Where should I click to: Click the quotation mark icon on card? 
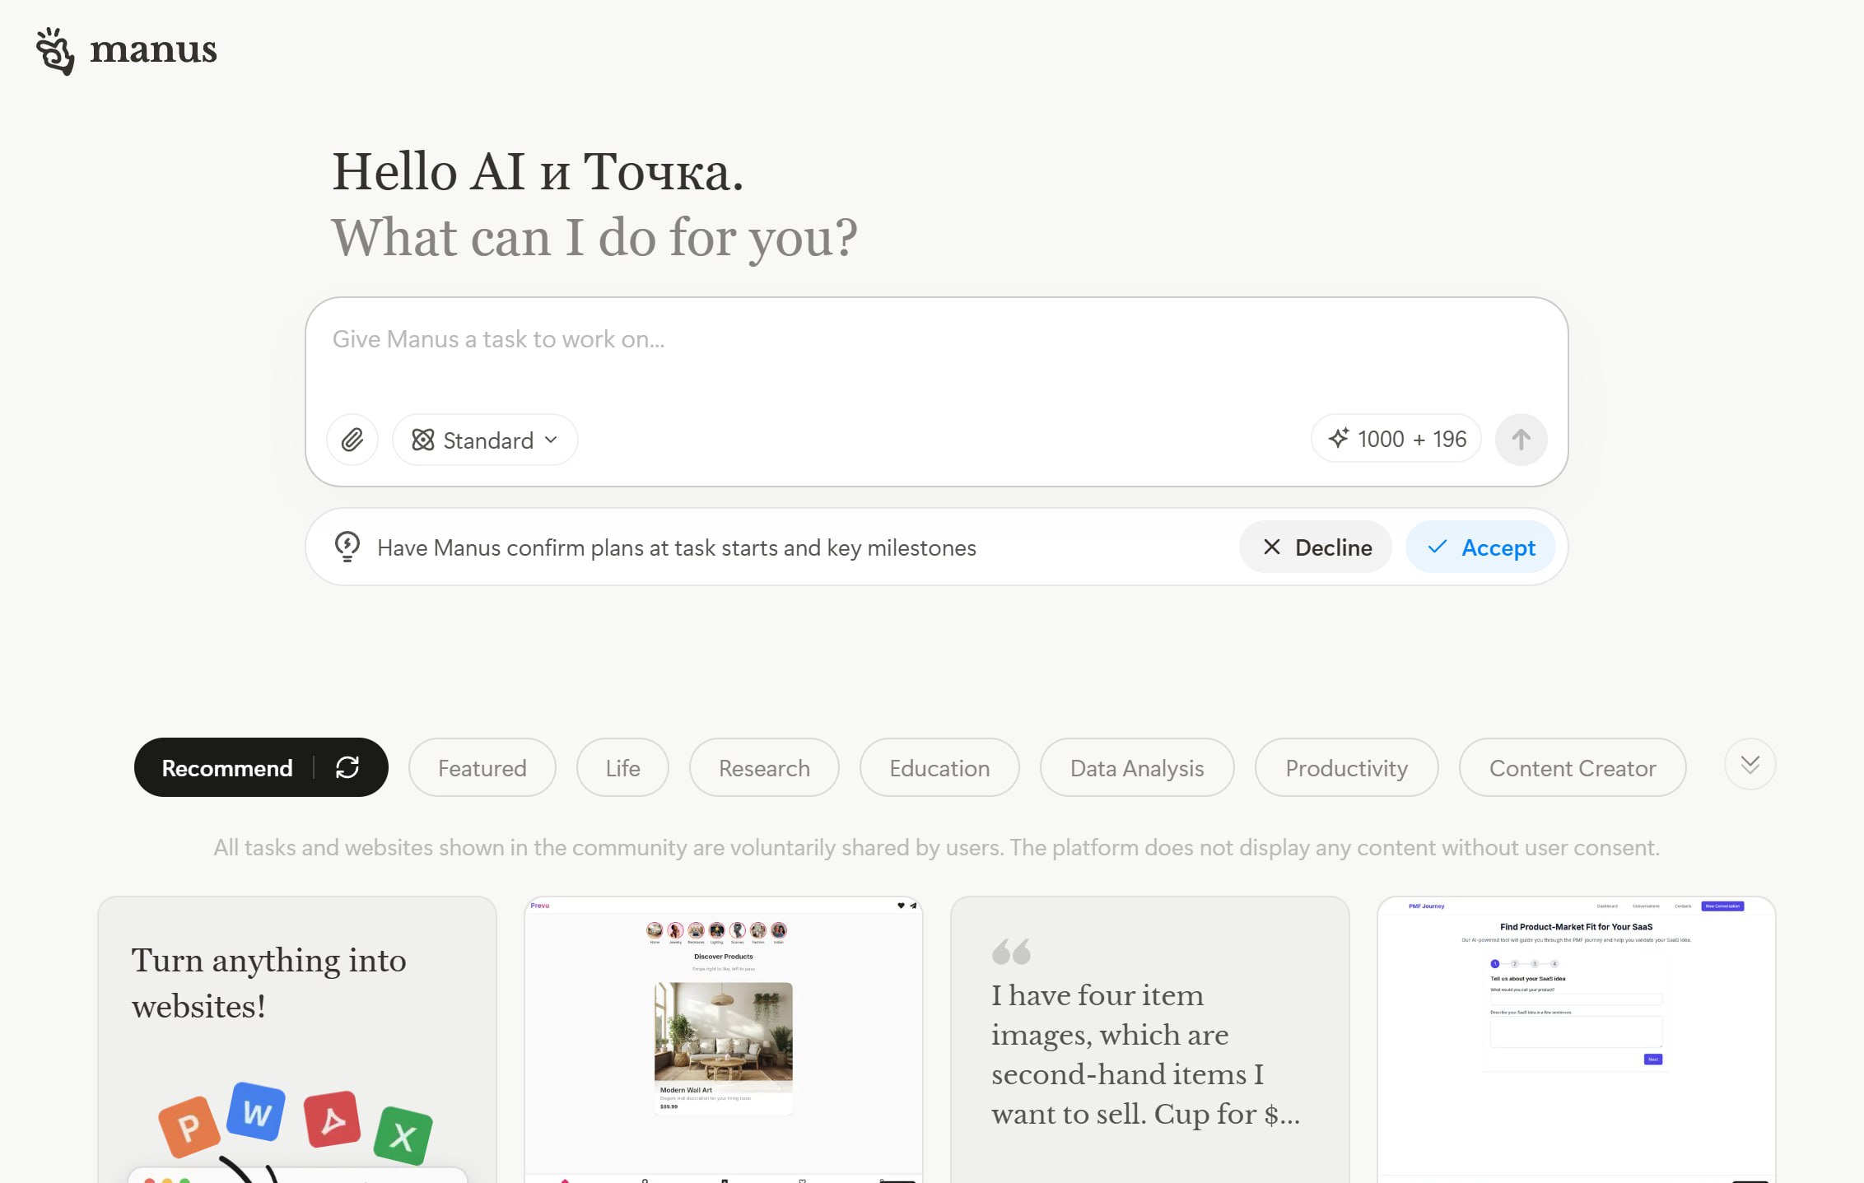click(1011, 952)
